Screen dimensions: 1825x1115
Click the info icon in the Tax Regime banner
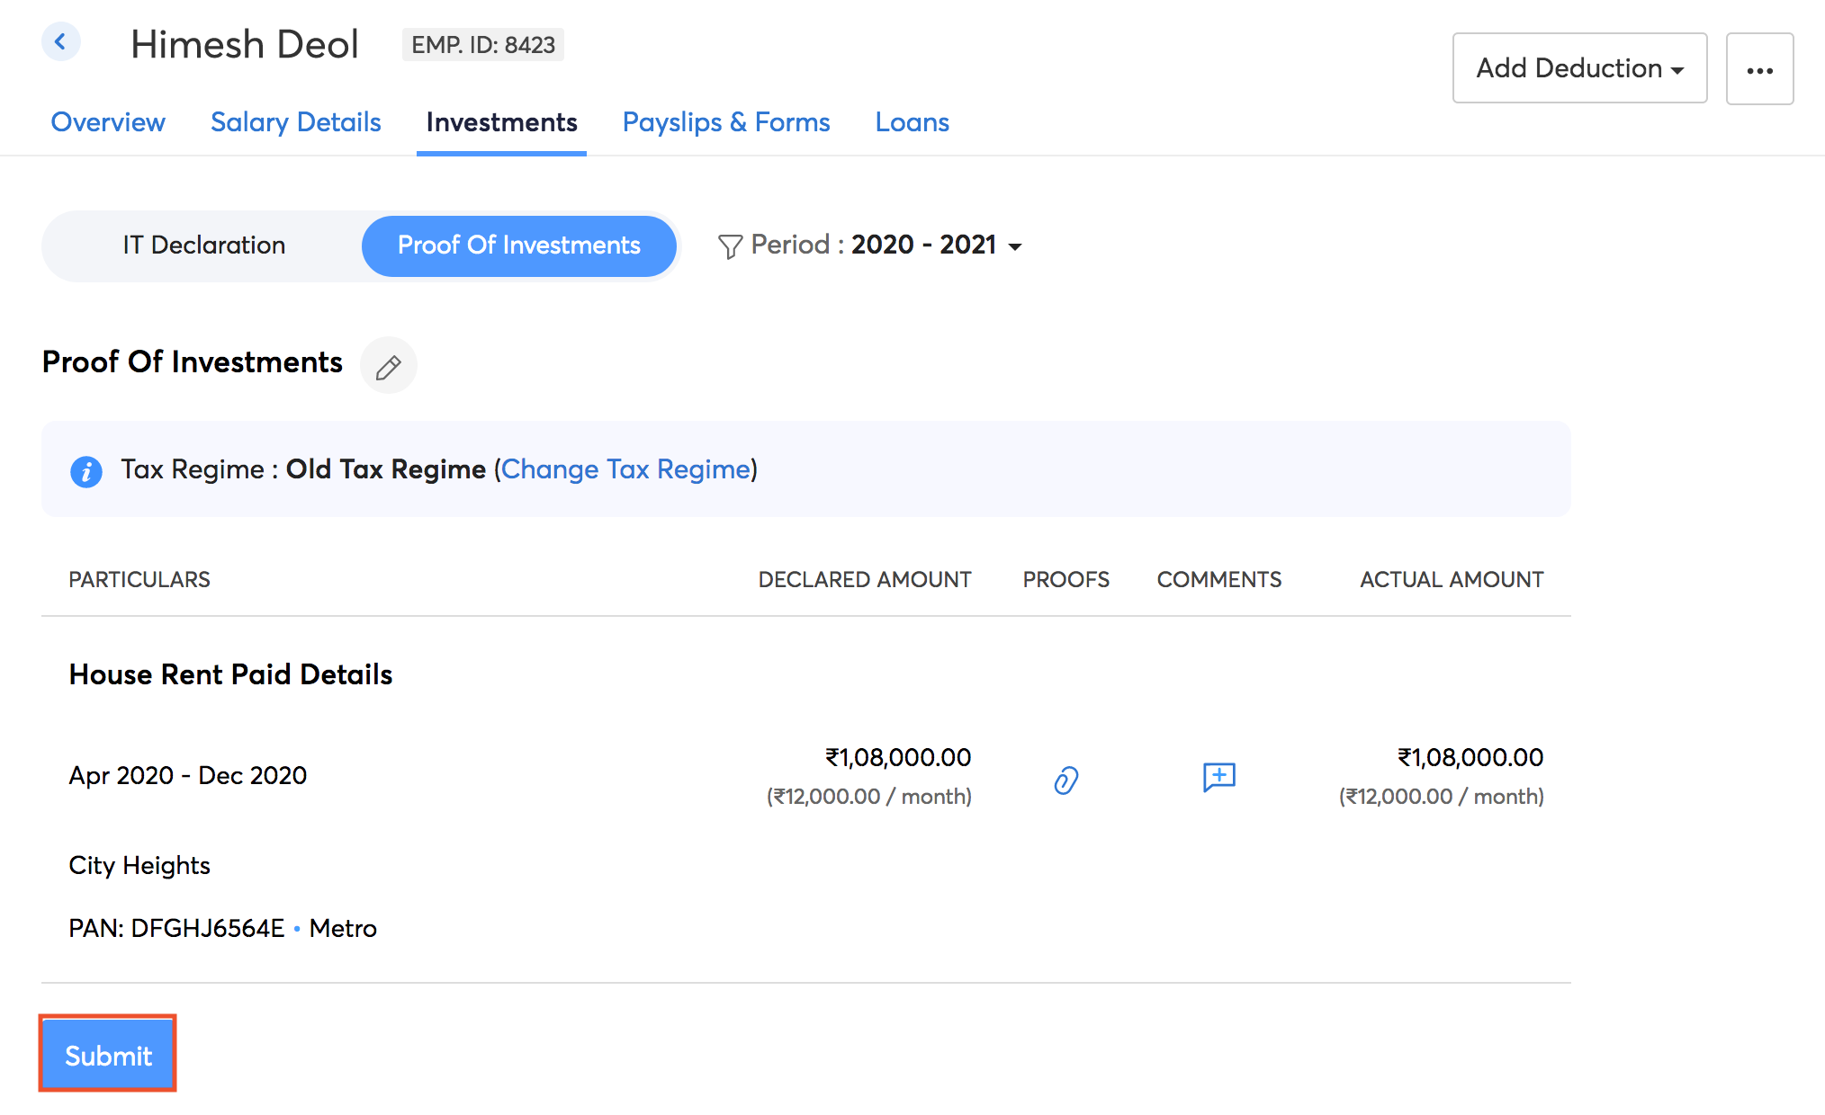[x=86, y=469]
